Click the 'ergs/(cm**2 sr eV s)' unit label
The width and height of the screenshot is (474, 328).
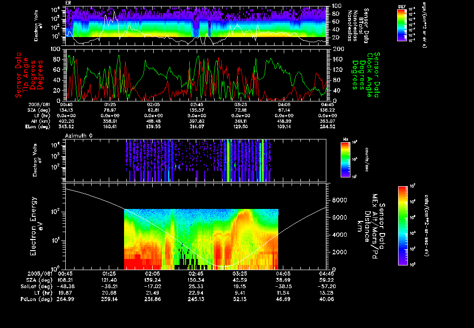(424, 25)
